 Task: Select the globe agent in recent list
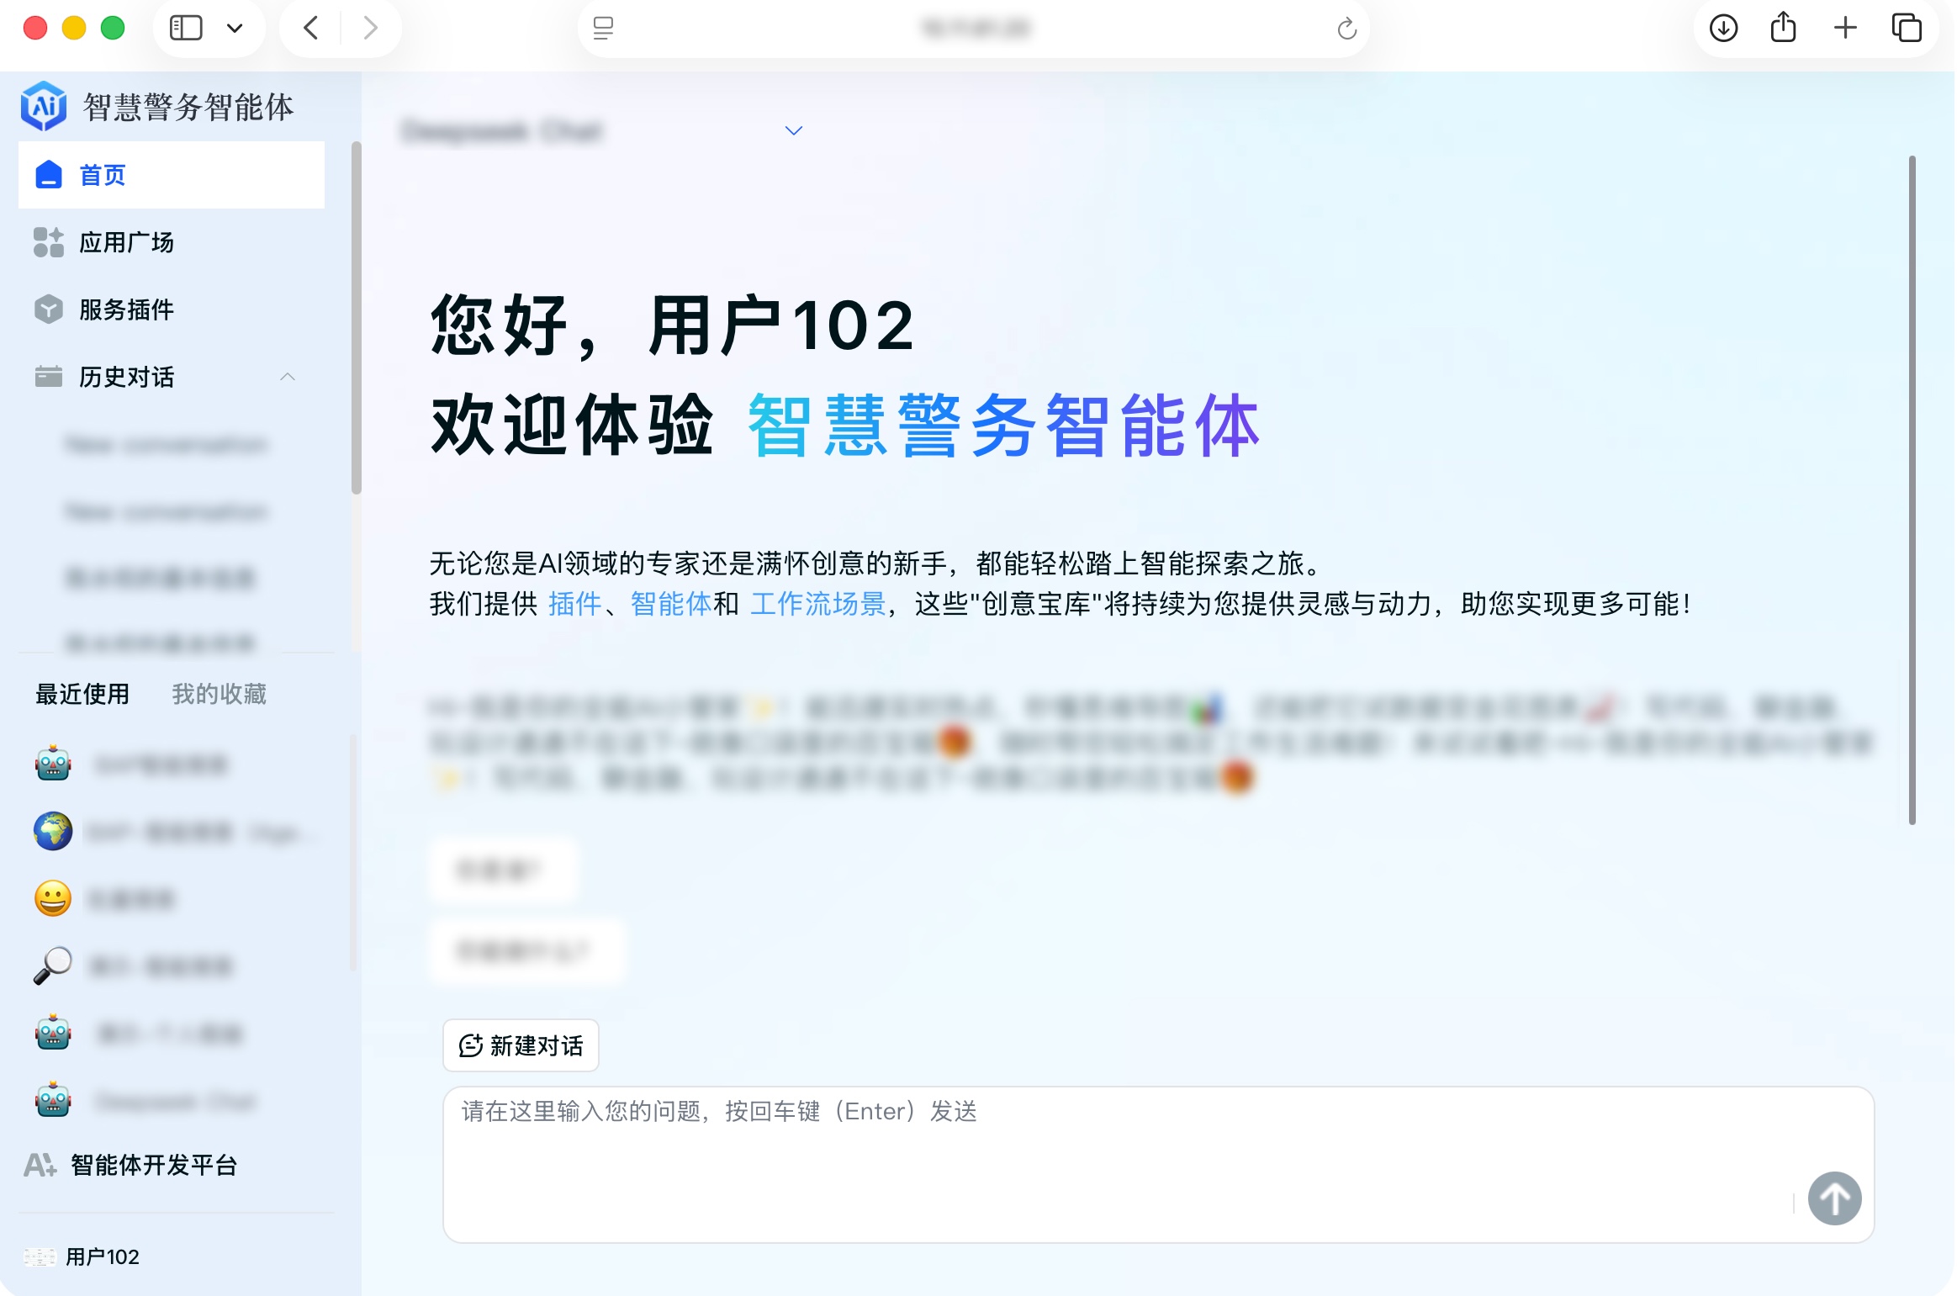click(52, 832)
